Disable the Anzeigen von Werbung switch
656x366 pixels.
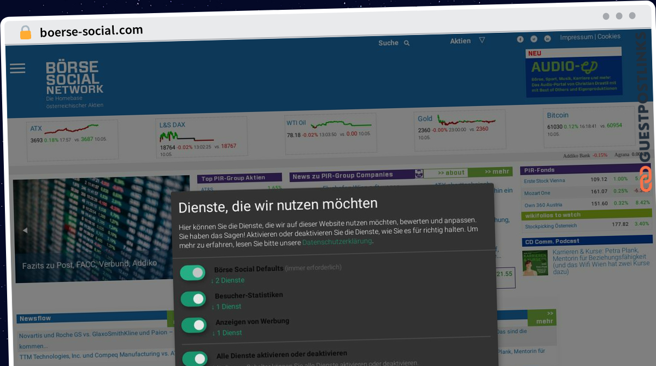194,325
